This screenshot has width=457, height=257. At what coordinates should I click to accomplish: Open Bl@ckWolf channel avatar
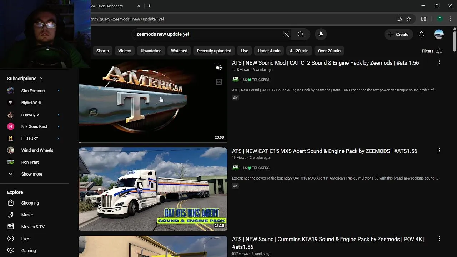coord(11,103)
